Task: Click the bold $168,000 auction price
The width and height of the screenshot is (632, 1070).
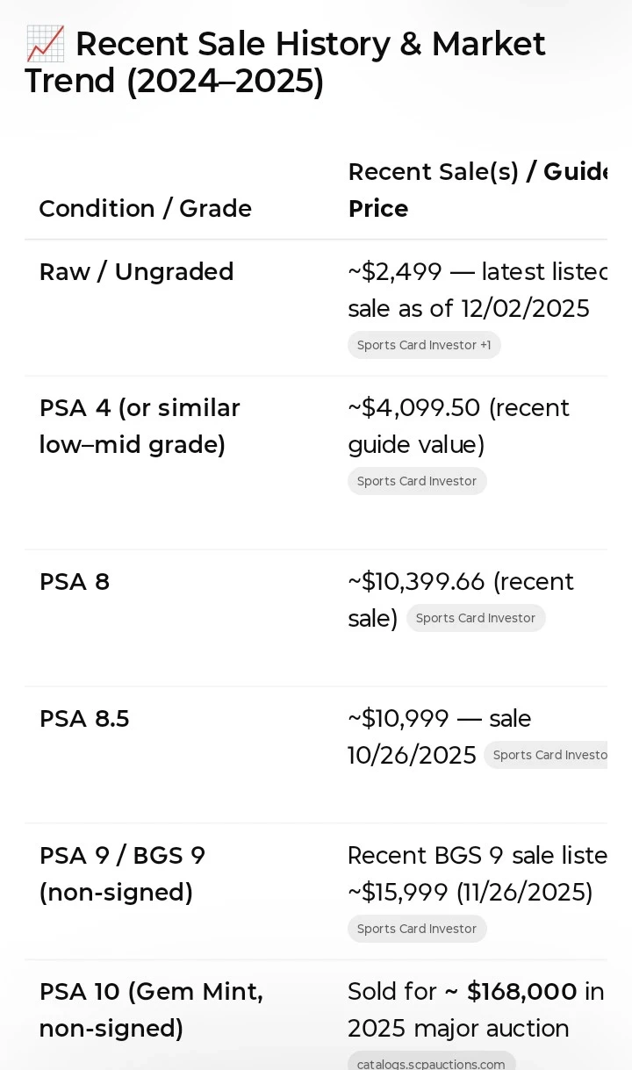Action: pyautogui.click(x=521, y=992)
